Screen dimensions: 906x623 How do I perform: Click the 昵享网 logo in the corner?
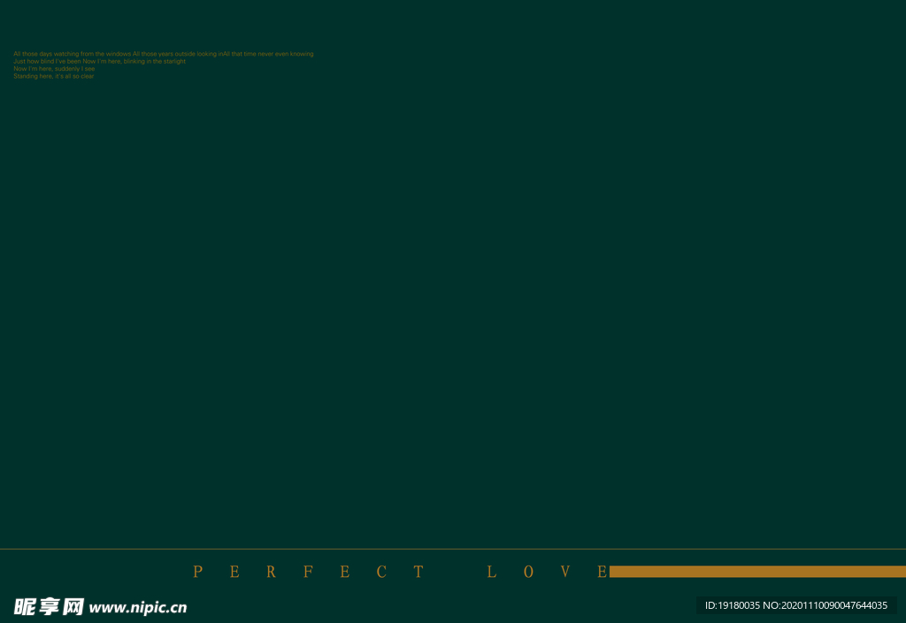(x=49, y=606)
